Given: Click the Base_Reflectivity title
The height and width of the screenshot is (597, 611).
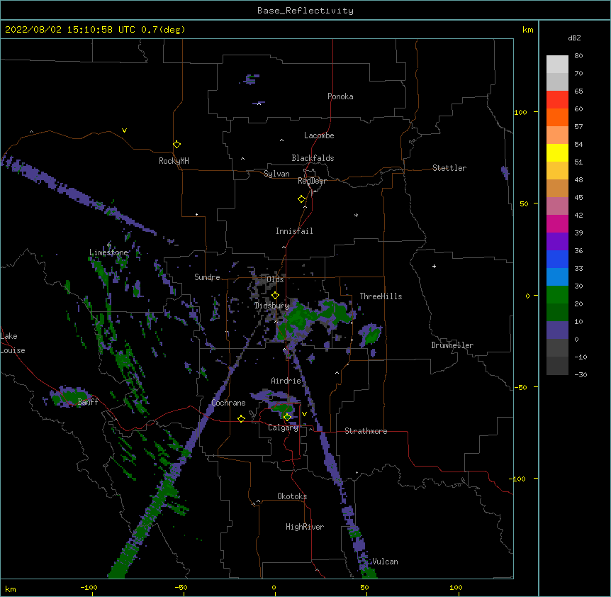Looking at the screenshot, I should (305, 11).
